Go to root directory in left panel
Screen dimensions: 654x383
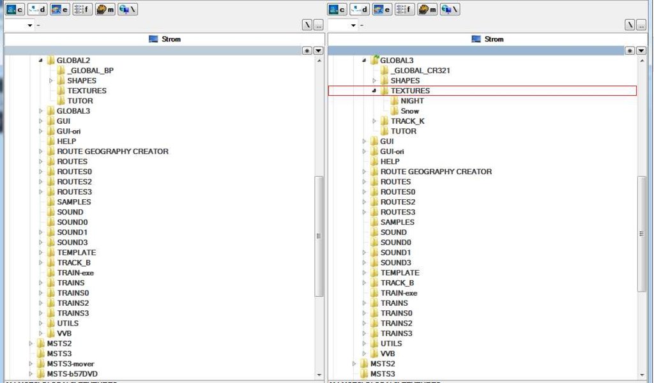[307, 25]
